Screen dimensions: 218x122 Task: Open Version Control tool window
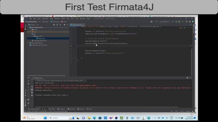pos(34,109)
